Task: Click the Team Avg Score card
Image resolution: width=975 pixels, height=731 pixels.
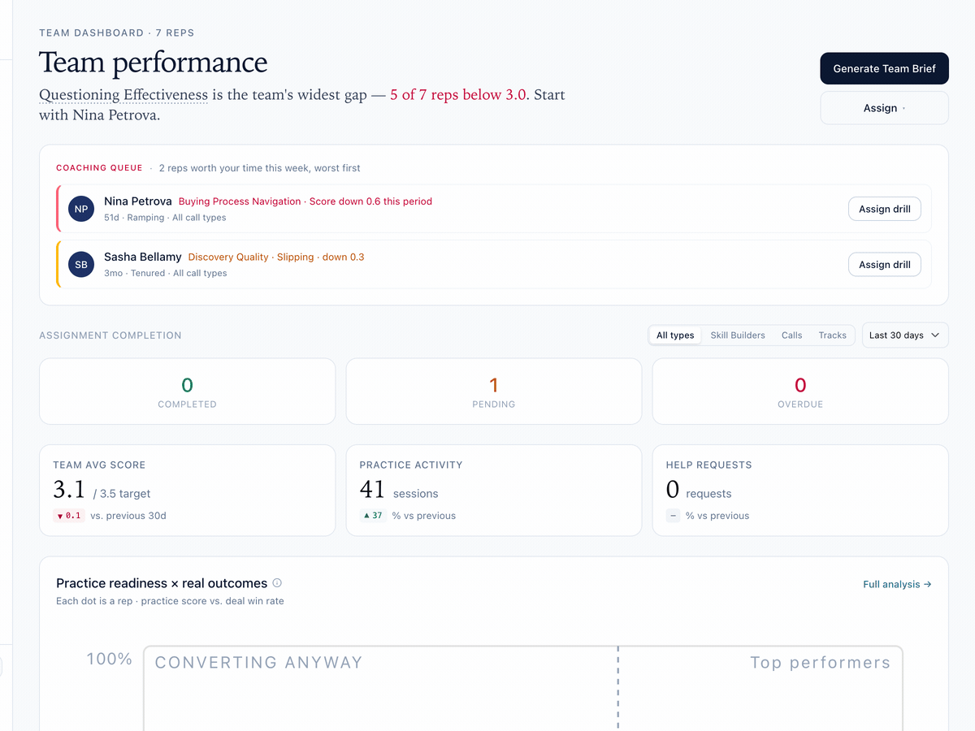Action: click(187, 491)
